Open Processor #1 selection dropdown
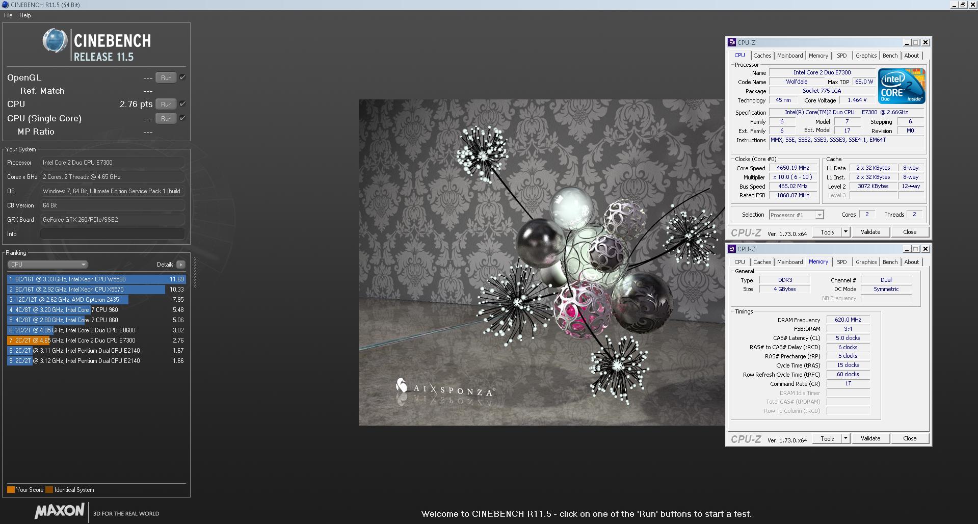 coord(797,215)
